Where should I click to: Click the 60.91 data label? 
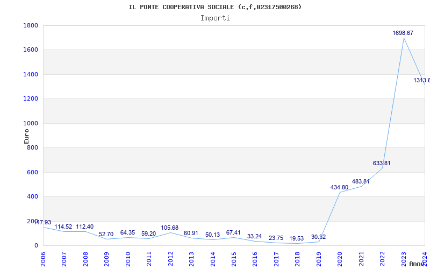(191, 233)
